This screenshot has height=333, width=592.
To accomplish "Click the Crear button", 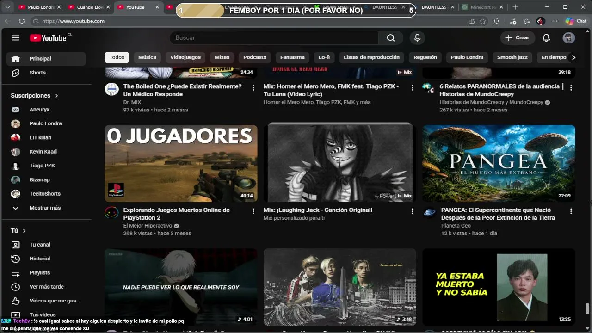I will tap(518, 38).
